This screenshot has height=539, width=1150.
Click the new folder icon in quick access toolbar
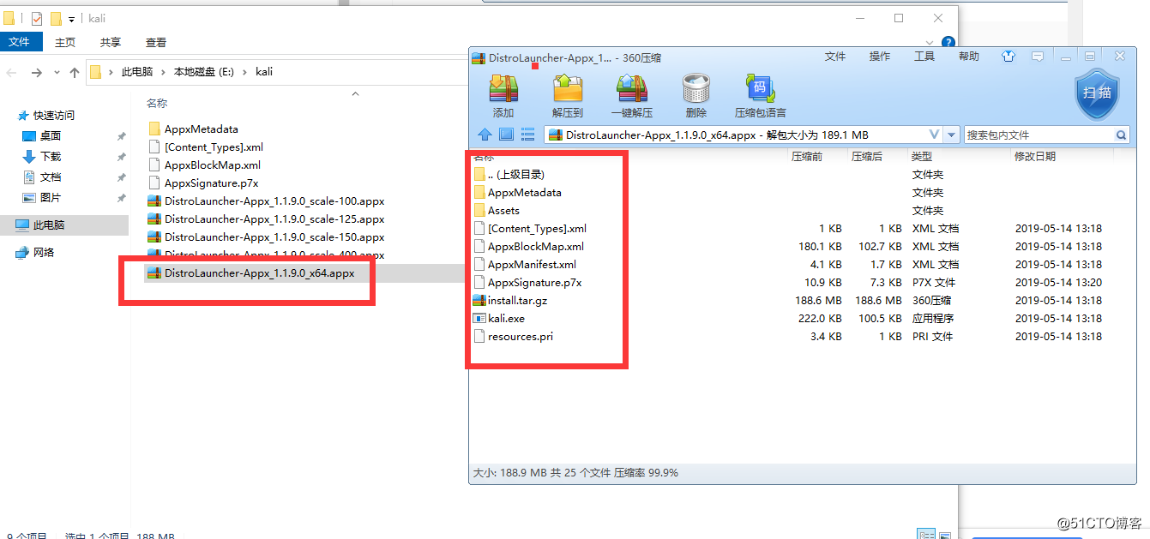(56, 18)
